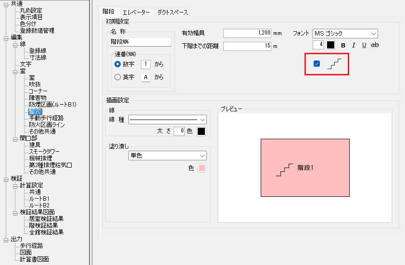Click the 名称 階段%% name field
This screenshot has height=265, width=405.
click(140, 42)
